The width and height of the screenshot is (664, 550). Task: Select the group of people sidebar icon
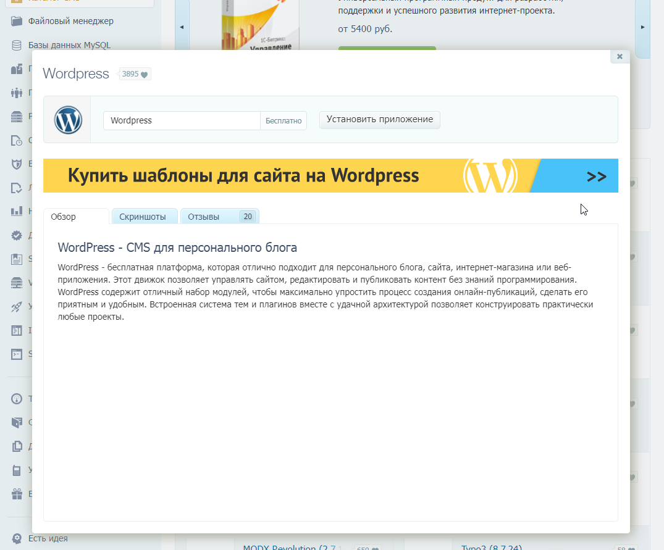click(x=17, y=93)
